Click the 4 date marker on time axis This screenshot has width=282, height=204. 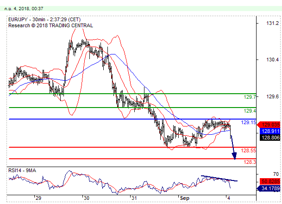[x=229, y=198]
